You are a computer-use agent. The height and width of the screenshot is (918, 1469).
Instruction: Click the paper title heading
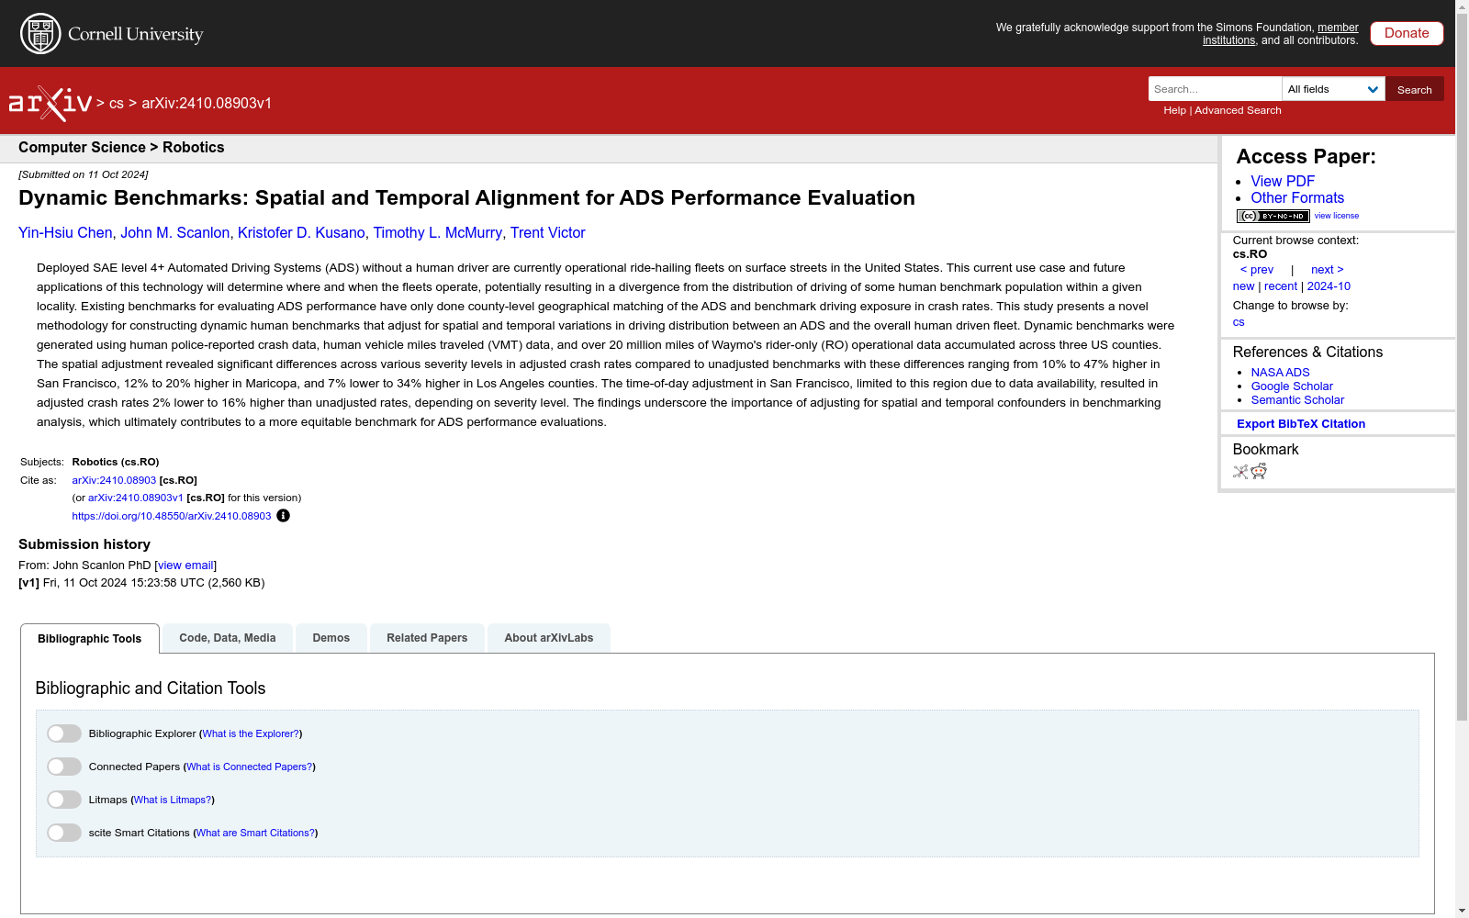point(466,198)
